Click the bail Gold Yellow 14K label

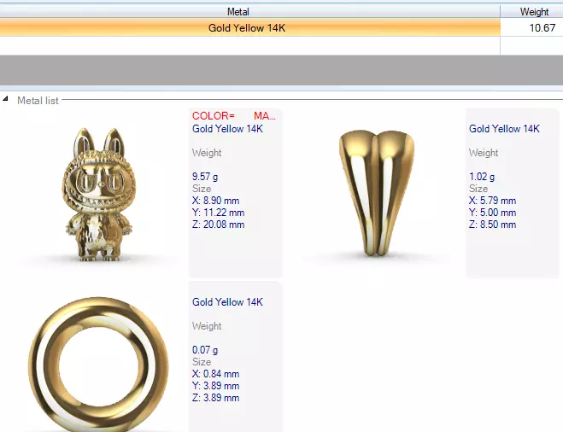point(504,129)
